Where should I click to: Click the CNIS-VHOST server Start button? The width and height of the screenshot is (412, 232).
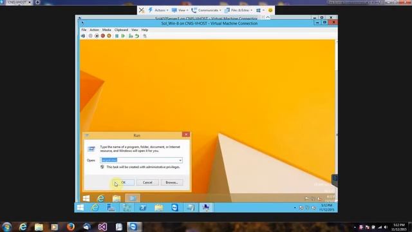click(80, 208)
